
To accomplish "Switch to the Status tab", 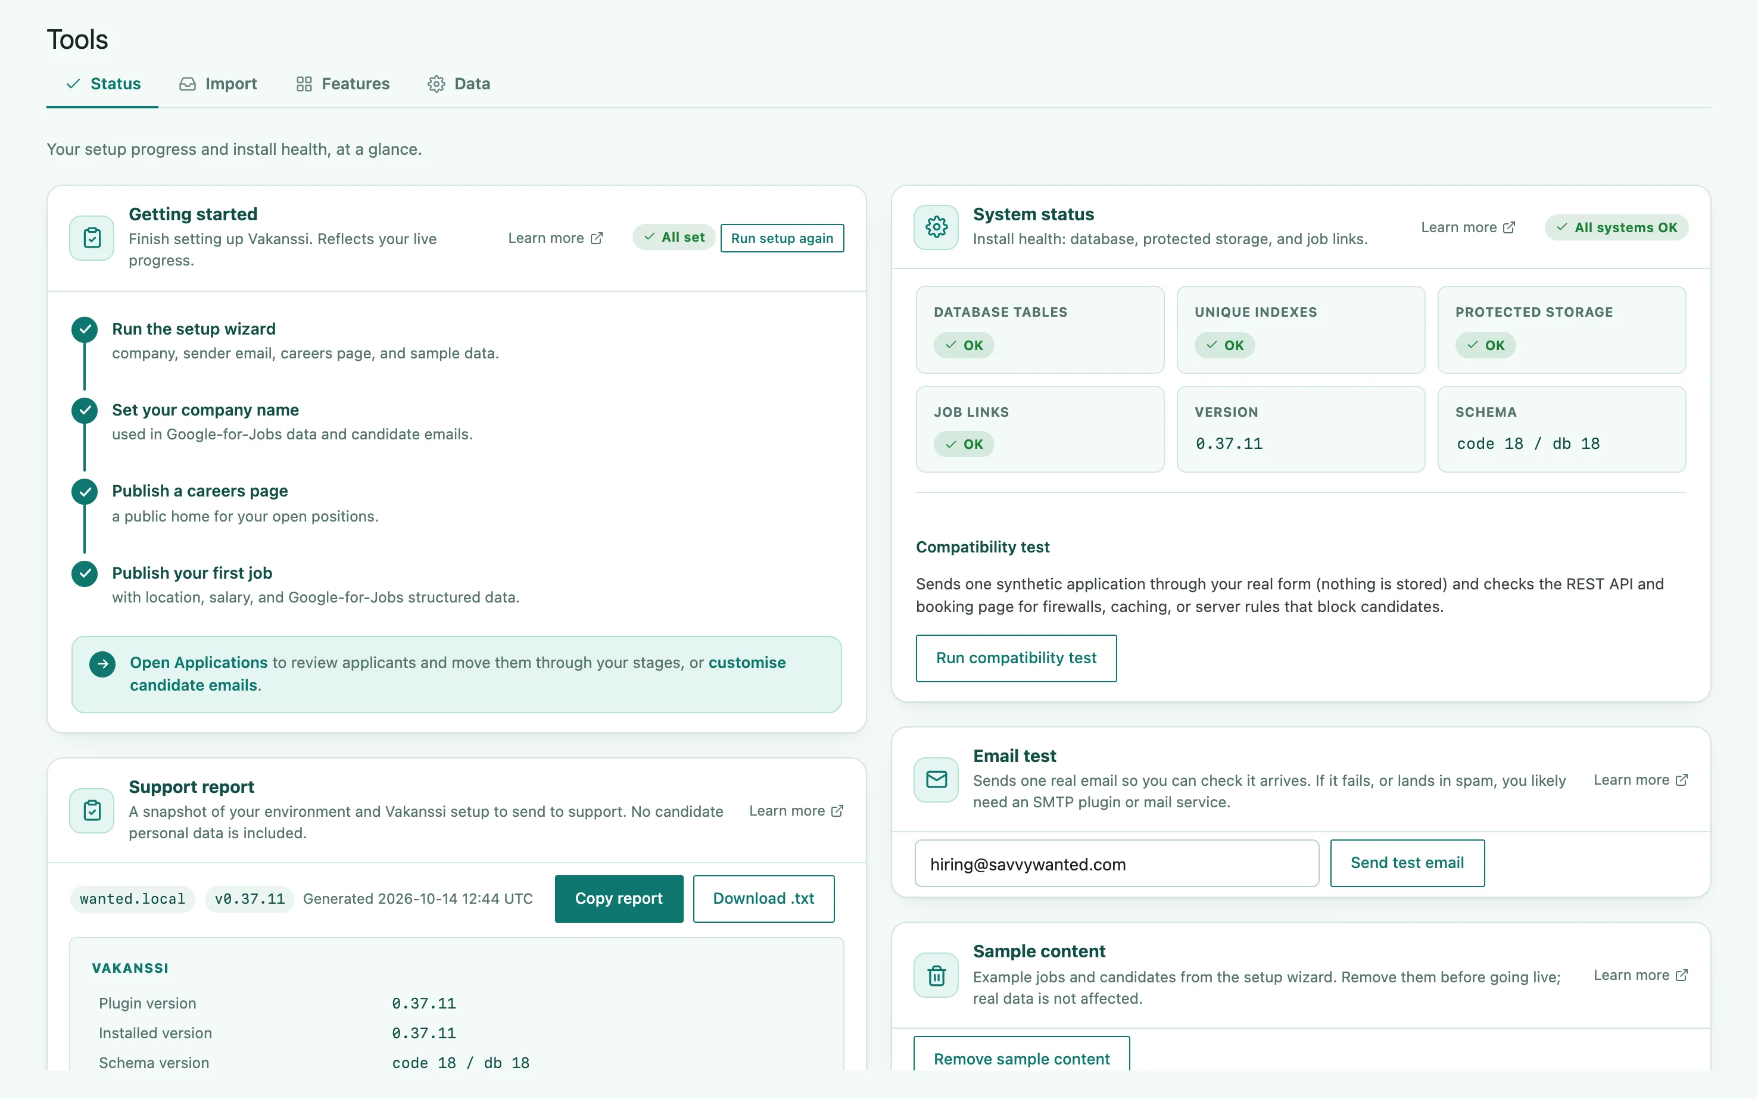I will click(102, 85).
